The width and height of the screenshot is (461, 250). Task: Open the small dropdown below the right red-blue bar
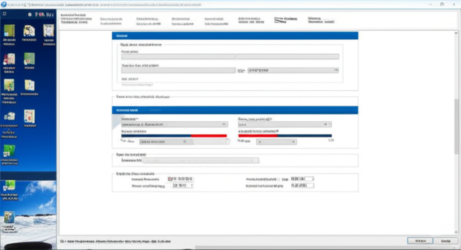(276, 142)
